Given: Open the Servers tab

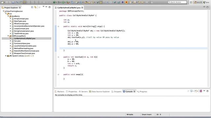Looking at the screenshot, I should tap(83, 91).
